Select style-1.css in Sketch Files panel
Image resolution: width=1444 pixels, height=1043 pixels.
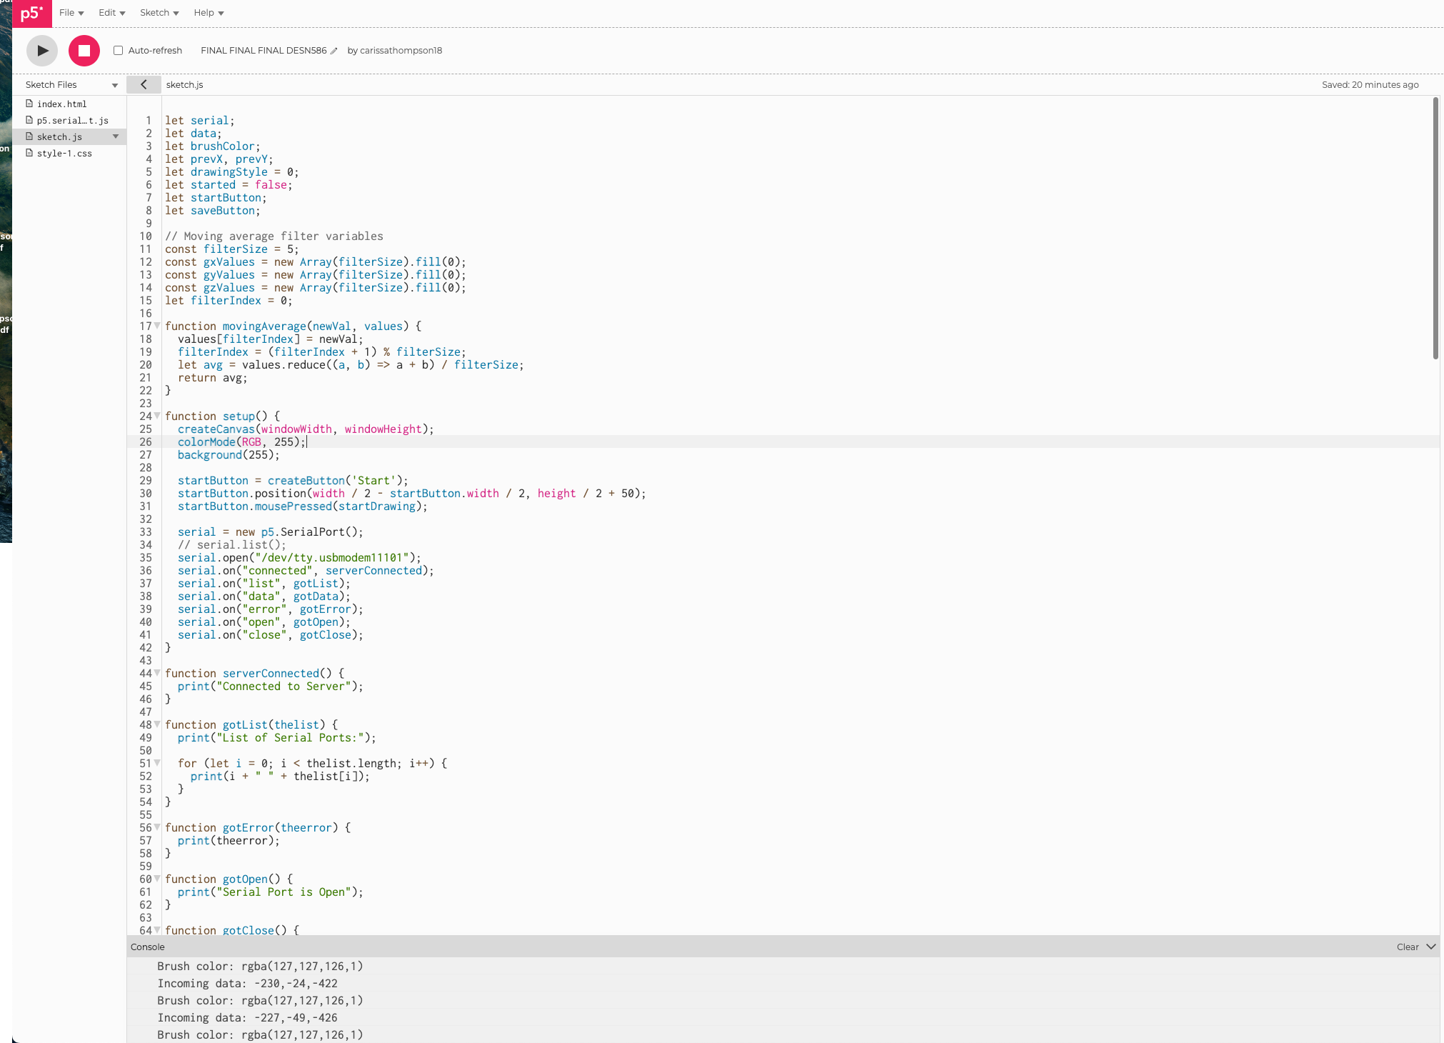64,153
